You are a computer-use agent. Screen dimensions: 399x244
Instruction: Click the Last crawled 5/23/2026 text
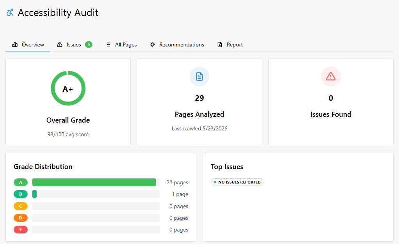(x=199, y=128)
